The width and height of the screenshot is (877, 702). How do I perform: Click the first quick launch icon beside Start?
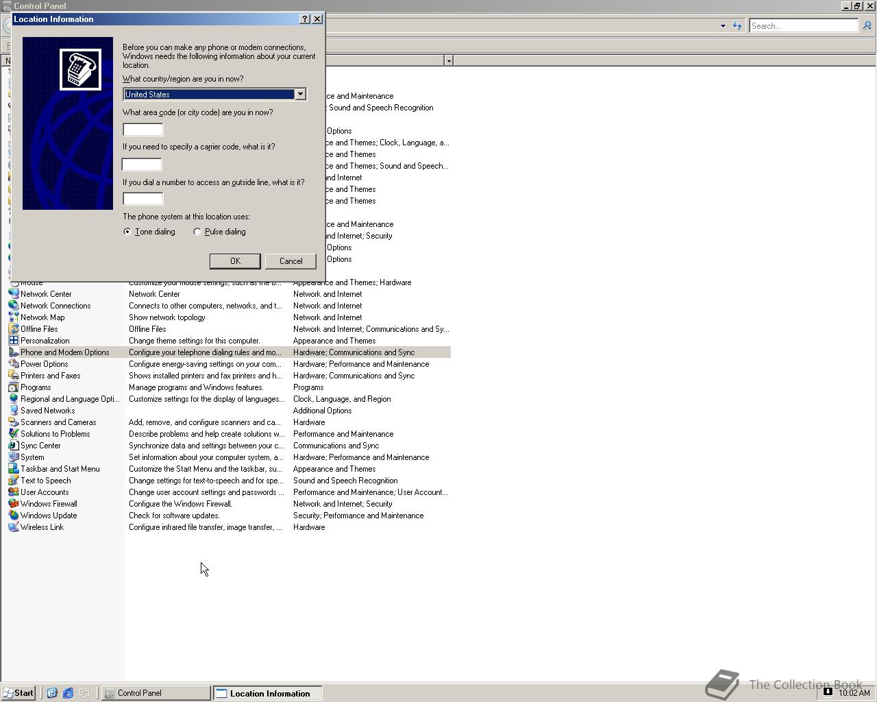tap(51, 693)
